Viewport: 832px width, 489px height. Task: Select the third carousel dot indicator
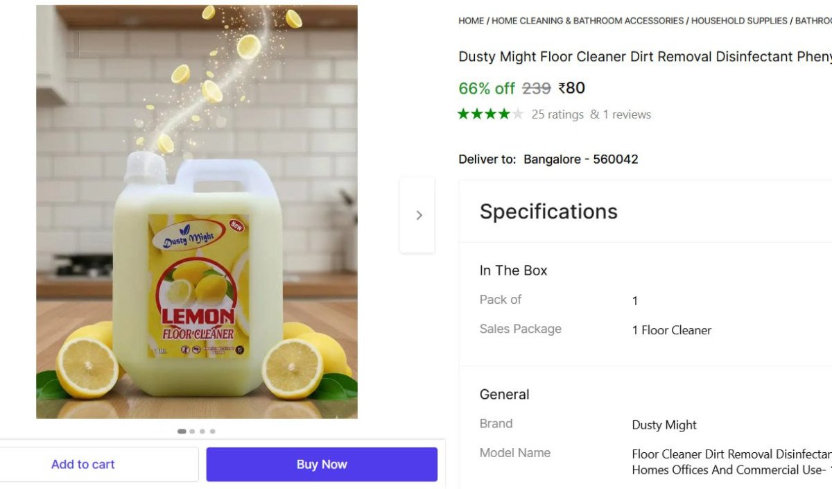(202, 431)
